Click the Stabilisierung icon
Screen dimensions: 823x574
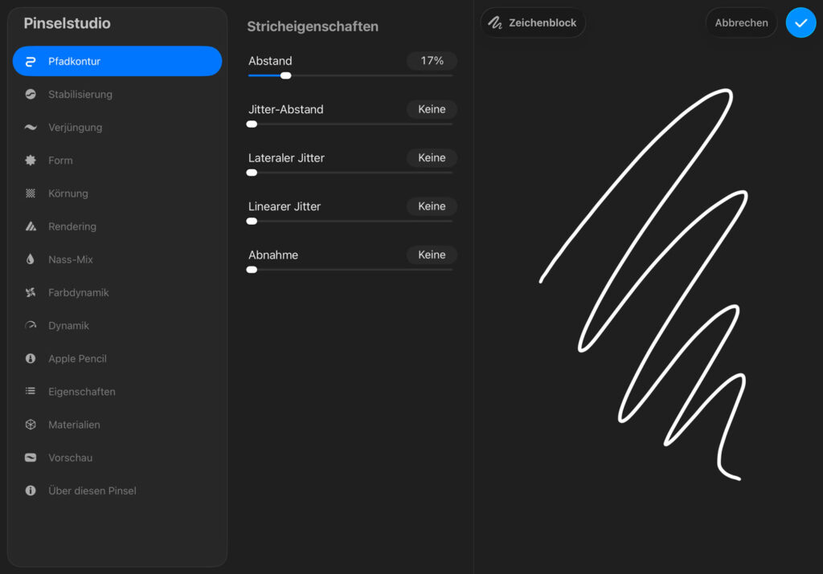[31, 95]
